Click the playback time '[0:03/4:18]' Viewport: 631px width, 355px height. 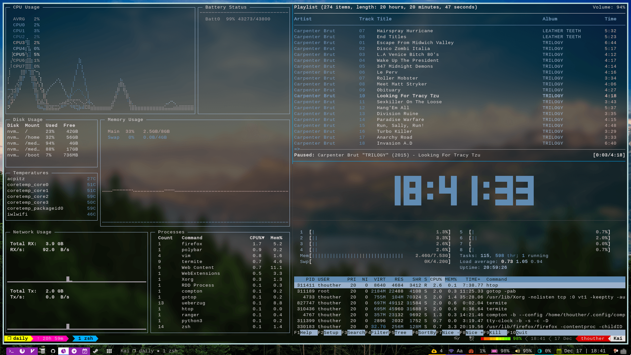pyautogui.click(x=609, y=155)
